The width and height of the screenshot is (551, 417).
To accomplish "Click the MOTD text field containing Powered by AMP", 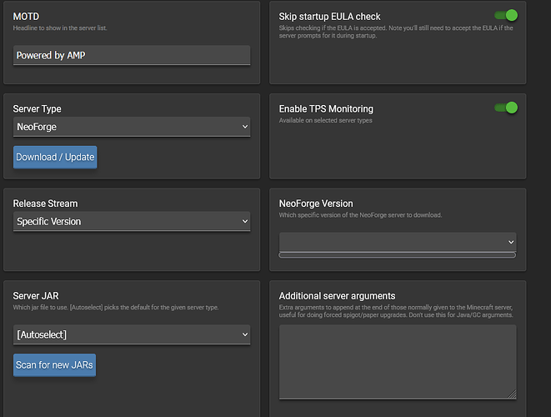I will pos(132,55).
